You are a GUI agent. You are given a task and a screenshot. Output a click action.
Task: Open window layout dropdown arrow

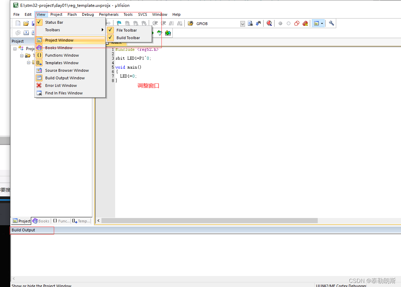click(322, 24)
